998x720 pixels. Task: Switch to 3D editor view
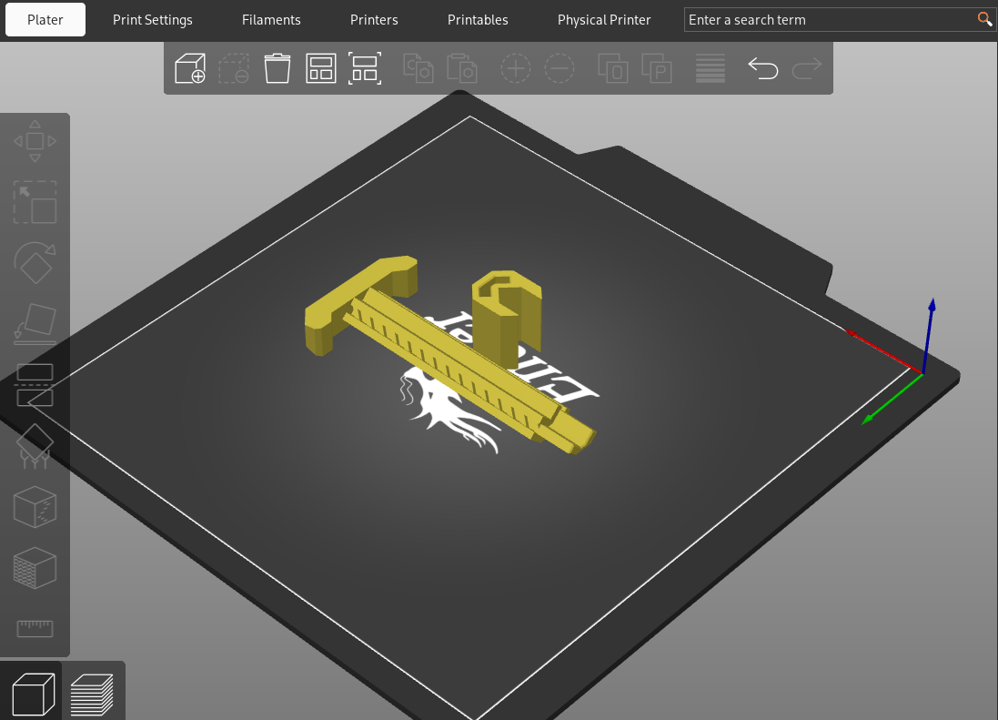point(33,694)
